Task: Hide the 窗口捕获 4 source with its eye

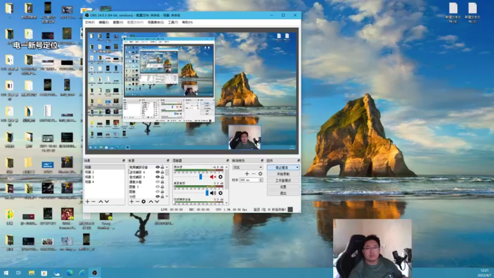Action: coord(157,172)
